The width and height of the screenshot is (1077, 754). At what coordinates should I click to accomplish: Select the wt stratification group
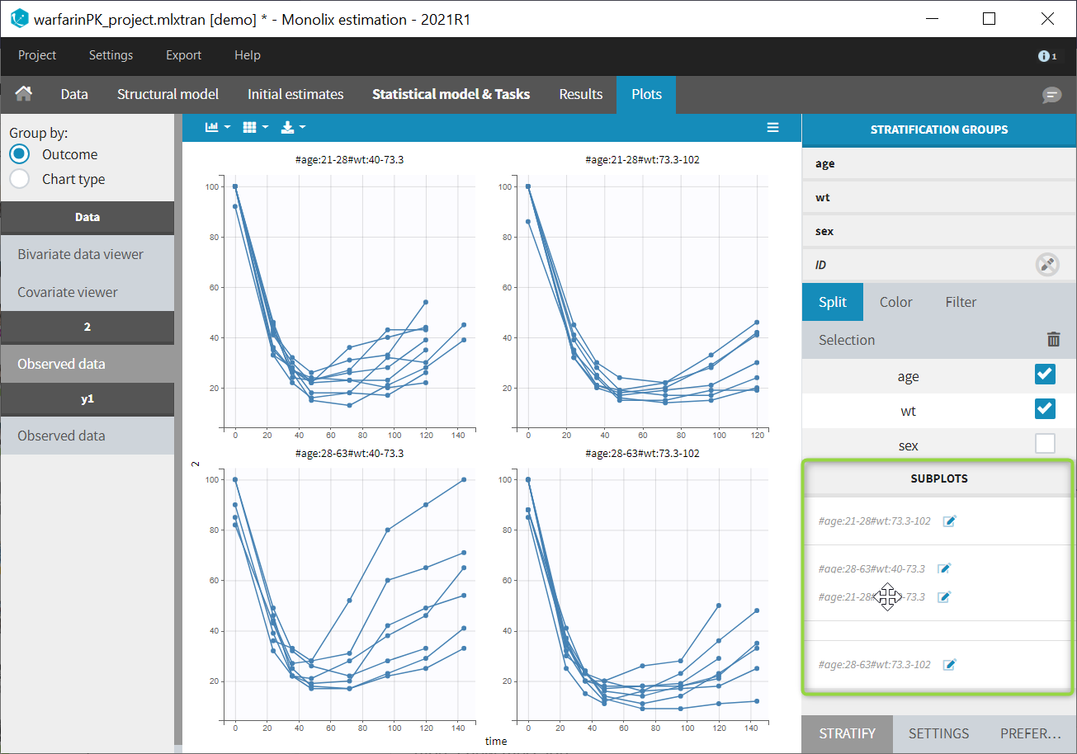(x=823, y=197)
